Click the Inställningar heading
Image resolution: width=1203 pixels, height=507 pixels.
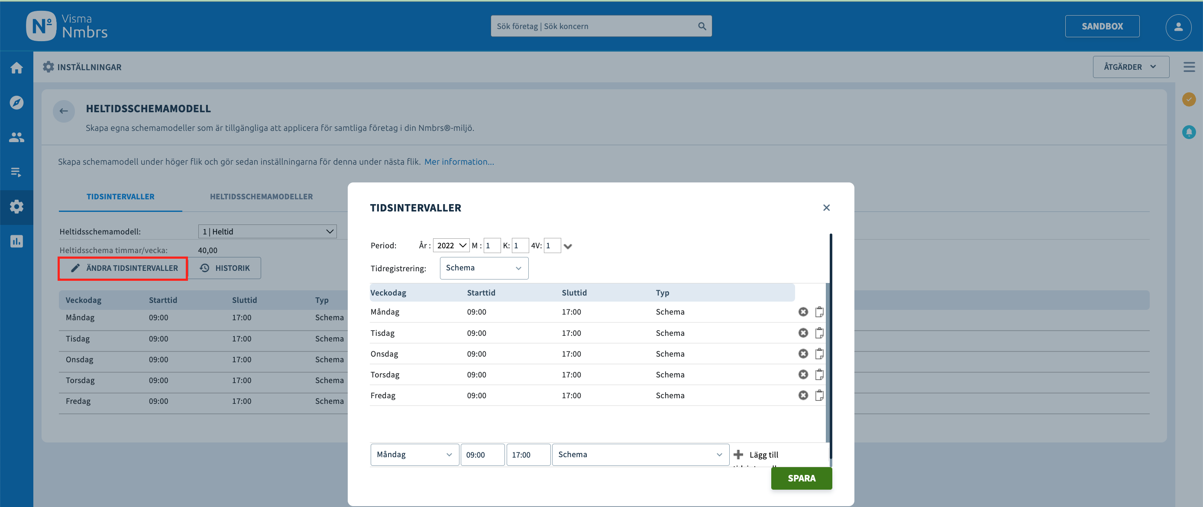[89, 67]
